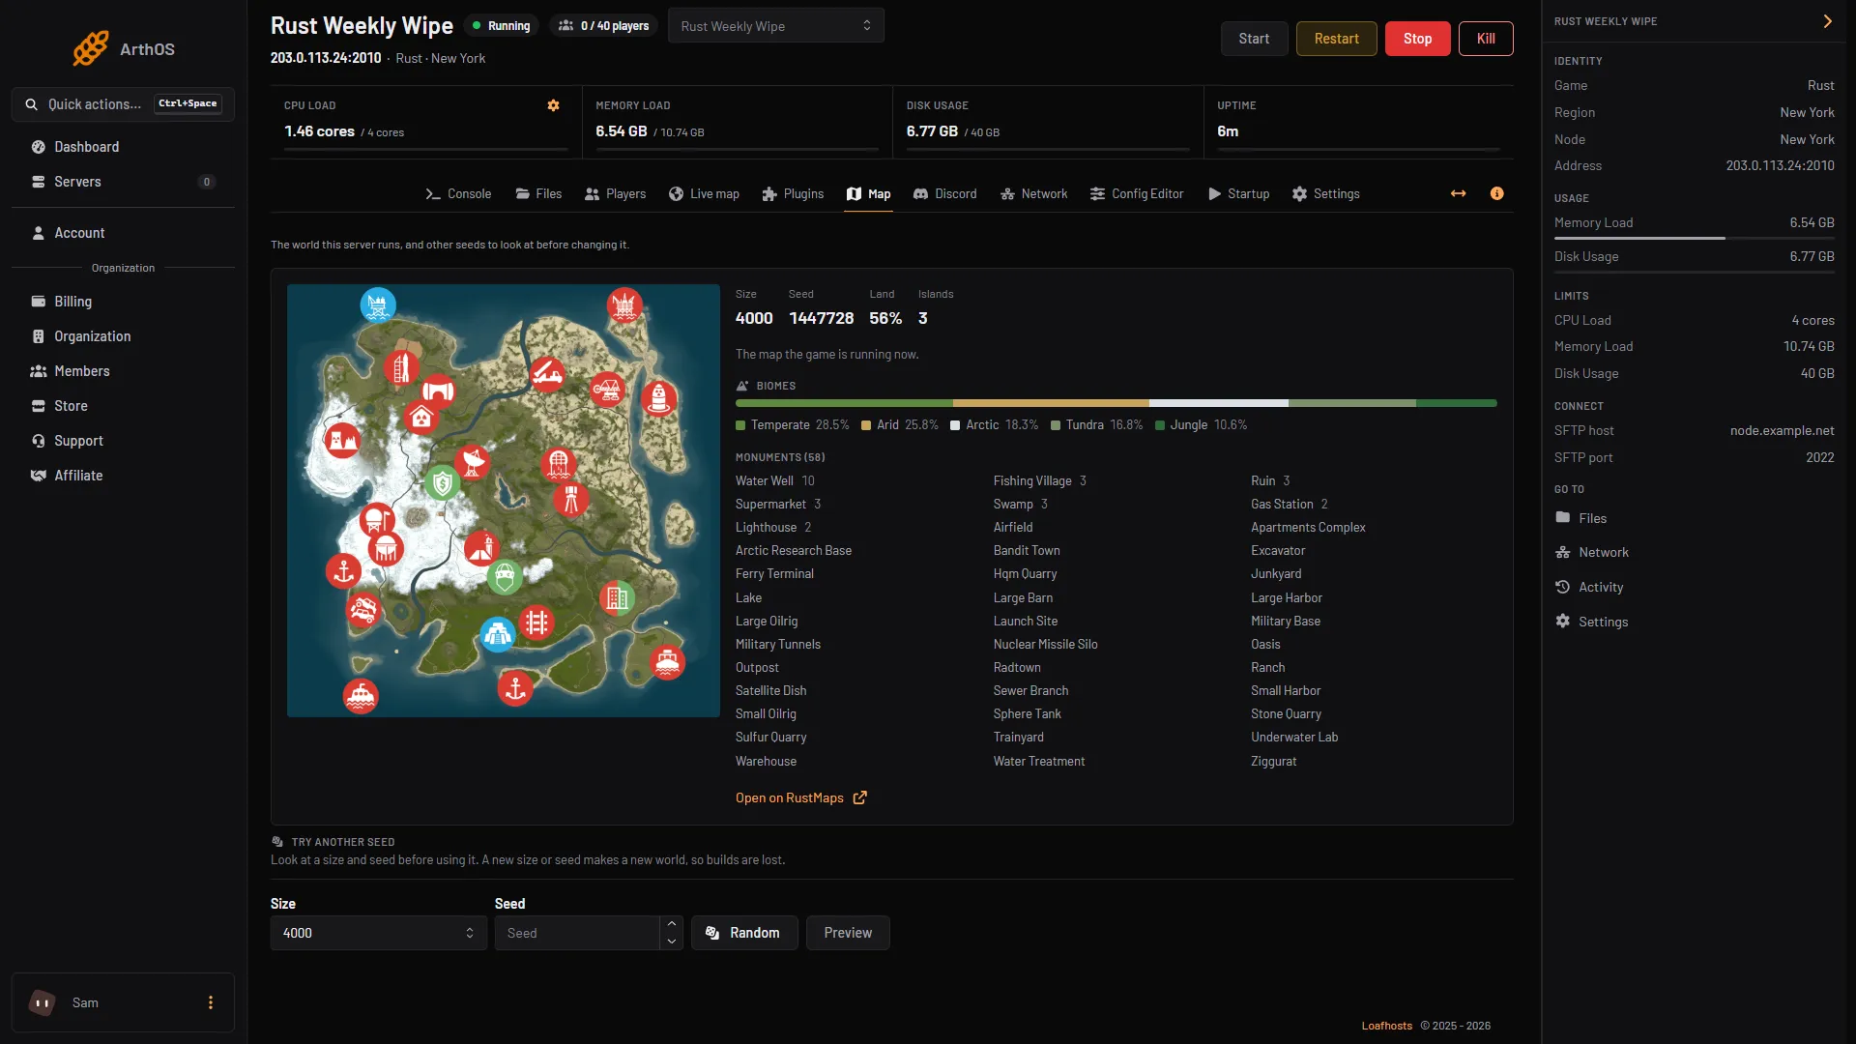Click the Seed input field
The image size is (1856, 1044).
pyautogui.click(x=577, y=933)
